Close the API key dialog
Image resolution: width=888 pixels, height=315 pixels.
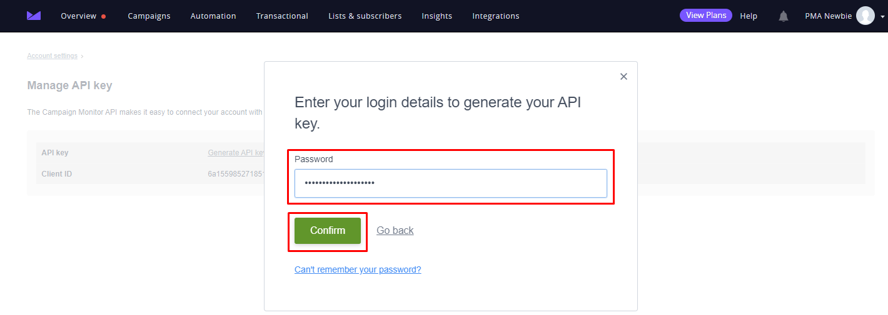click(x=623, y=76)
